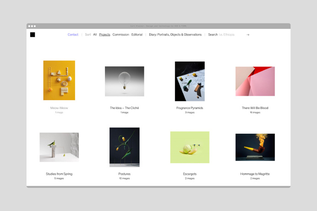Click the Hommage to Magritte title

[x=255, y=174]
